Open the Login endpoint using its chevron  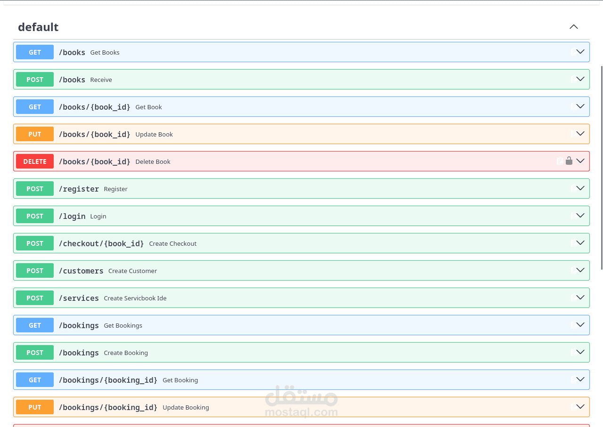[580, 216]
